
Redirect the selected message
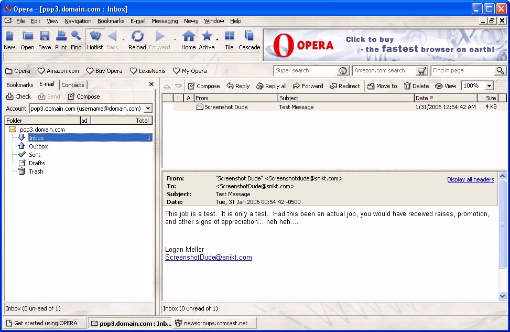coord(345,86)
